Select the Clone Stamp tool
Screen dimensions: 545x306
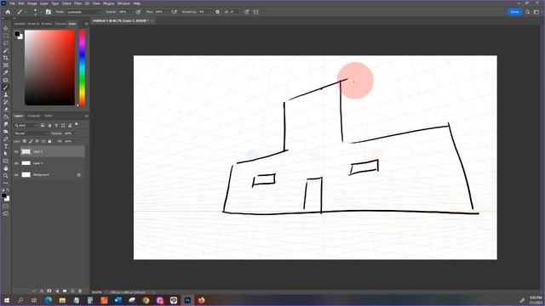tap(6, 94)
